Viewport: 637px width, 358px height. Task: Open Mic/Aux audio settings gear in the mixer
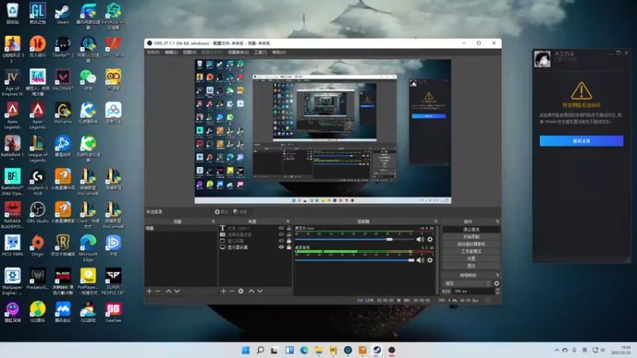[430, 239]
